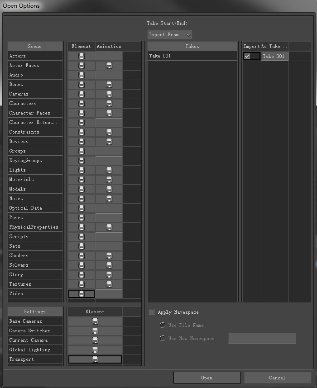Screen dimensions: 317x388
Task: Toggle PhysicalProperties animation save icon
Action: click(109, 227)
